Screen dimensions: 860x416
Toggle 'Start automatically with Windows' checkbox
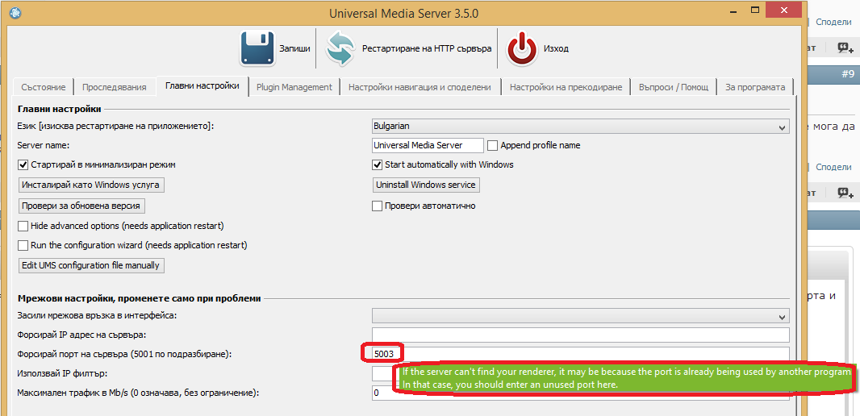[377, 164]
